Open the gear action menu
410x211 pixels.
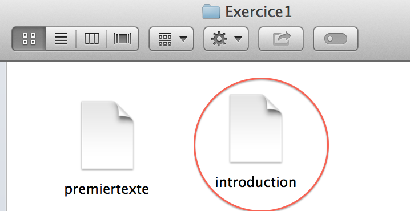226,39
